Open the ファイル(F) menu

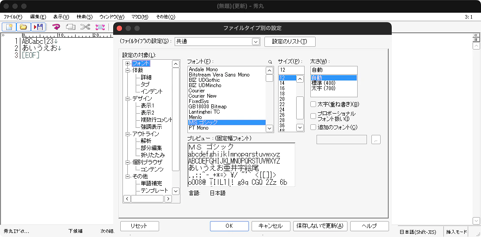(13, 17)
